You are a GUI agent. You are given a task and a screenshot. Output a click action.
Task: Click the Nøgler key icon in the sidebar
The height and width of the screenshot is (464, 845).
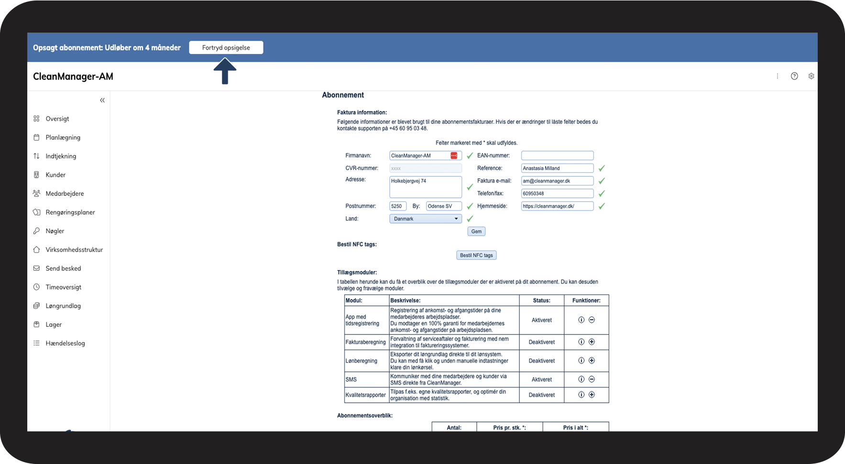36,231
